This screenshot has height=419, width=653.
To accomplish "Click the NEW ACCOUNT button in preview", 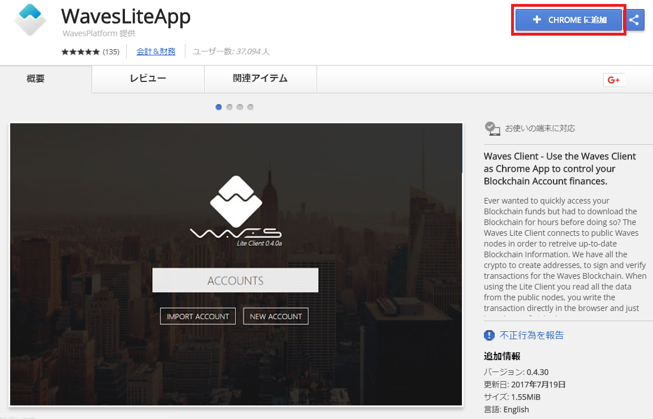I will tap(276, 316).
